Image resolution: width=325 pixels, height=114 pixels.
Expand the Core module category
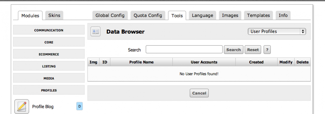pyautogui.click(x=49, y=42)
